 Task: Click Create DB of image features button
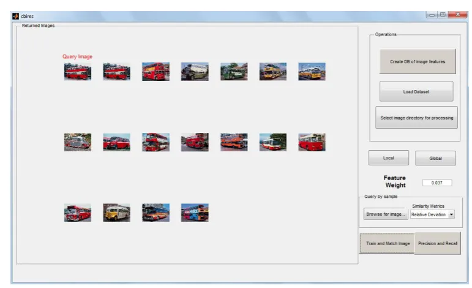pos(418,61)
